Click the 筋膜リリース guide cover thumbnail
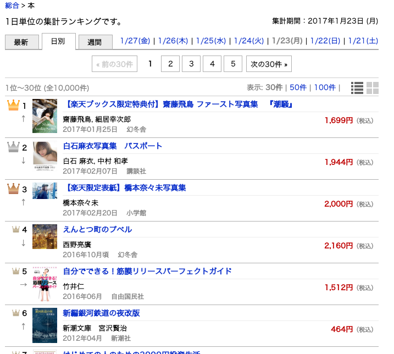The image size is (394, 354). 45,284
